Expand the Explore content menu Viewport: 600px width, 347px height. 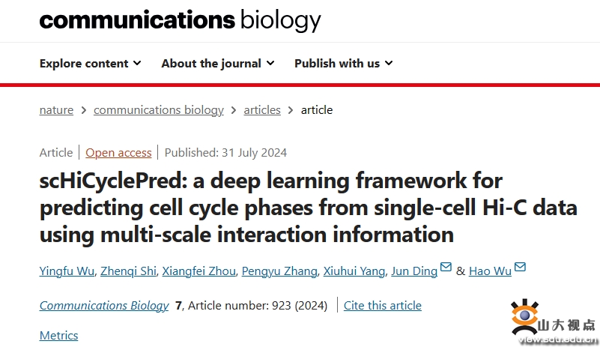(x=90, y=64)
